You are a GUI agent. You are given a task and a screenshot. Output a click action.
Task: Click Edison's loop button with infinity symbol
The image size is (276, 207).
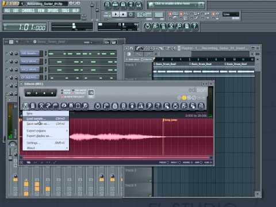point(29,93)
